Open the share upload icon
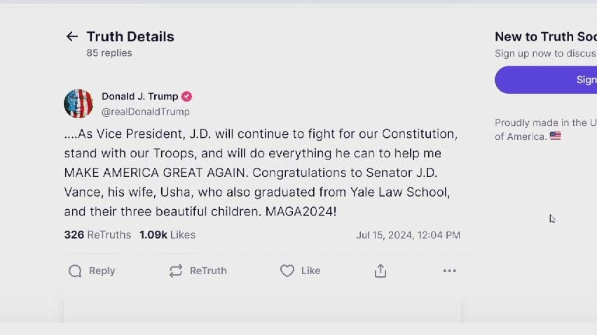Viewport: 597px width, 335px height. pos(380,271)
